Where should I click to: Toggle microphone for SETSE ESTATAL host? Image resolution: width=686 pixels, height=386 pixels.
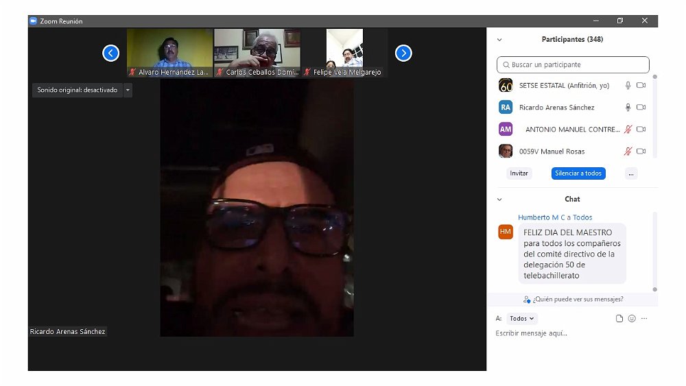point(628,86)
